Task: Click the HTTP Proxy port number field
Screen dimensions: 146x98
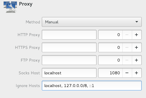Action: pyautogui.click(x=110, y=35)
